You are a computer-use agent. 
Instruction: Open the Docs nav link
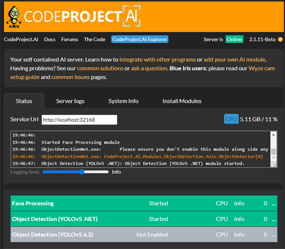(x=49, y=39)
